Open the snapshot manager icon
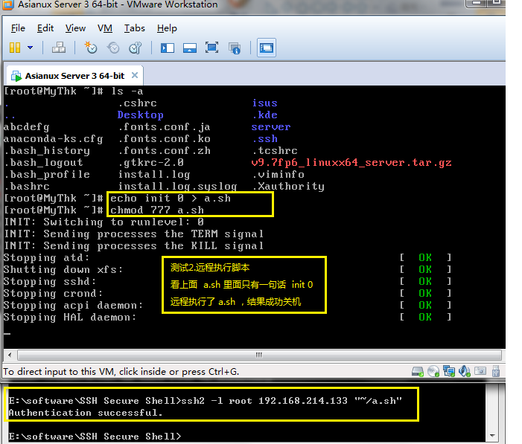The image size is (522, 444). (x=136, y=48)
